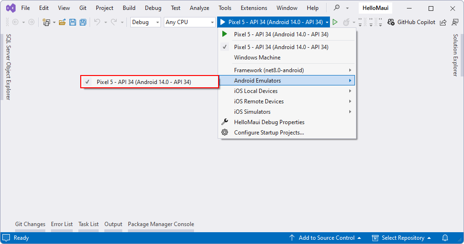
Task: Open the Debug configuration dropdown
Action: pos(145,22)
